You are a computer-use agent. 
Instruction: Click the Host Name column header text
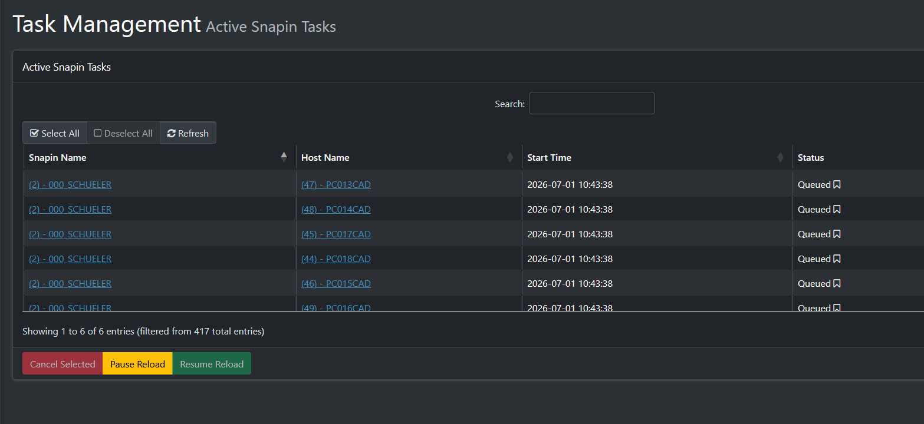[x=325, y=158]
